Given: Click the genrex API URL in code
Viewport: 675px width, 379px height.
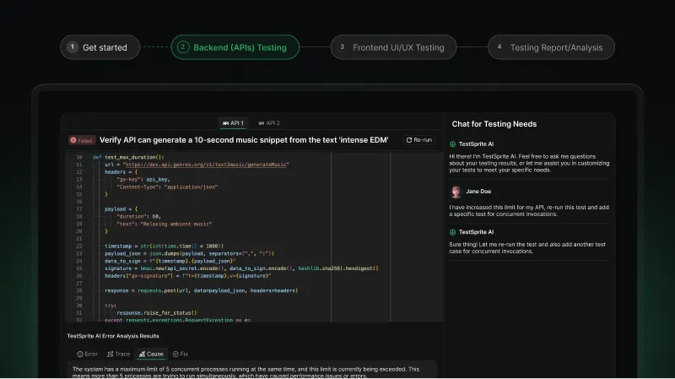Looking at the screenshot, I should (198, 165).
